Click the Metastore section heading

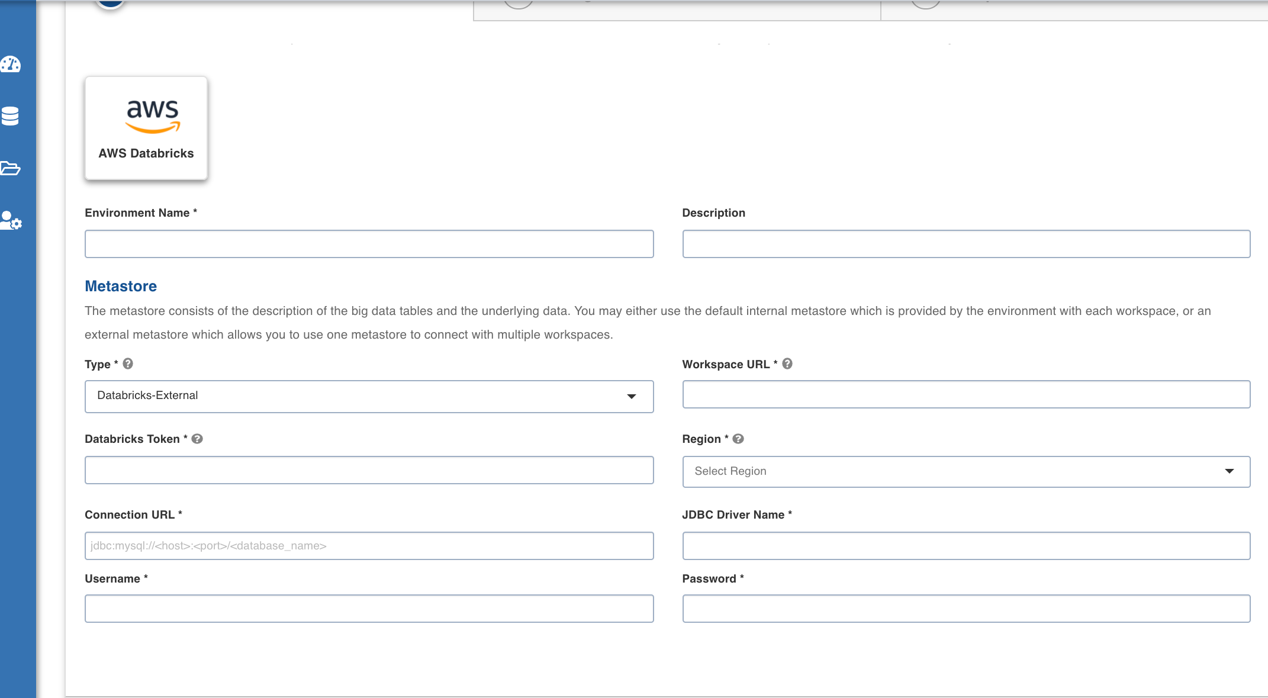point(121,286)
